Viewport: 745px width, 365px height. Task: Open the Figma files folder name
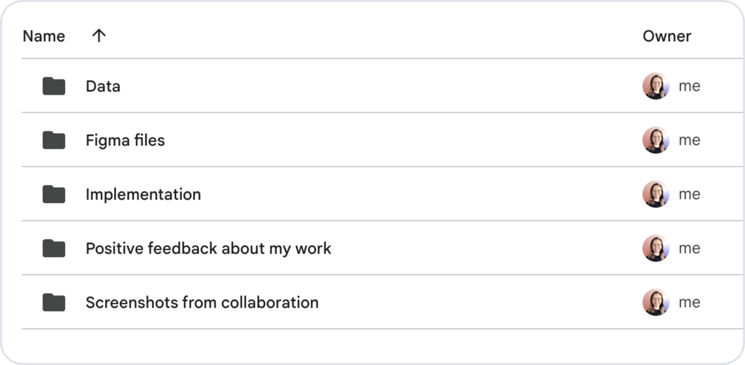[x=125, y=140]
